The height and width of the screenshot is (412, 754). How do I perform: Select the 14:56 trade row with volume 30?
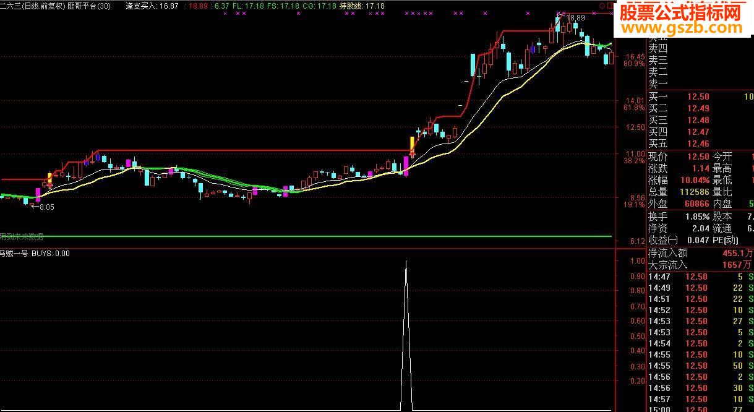(700, 388)
